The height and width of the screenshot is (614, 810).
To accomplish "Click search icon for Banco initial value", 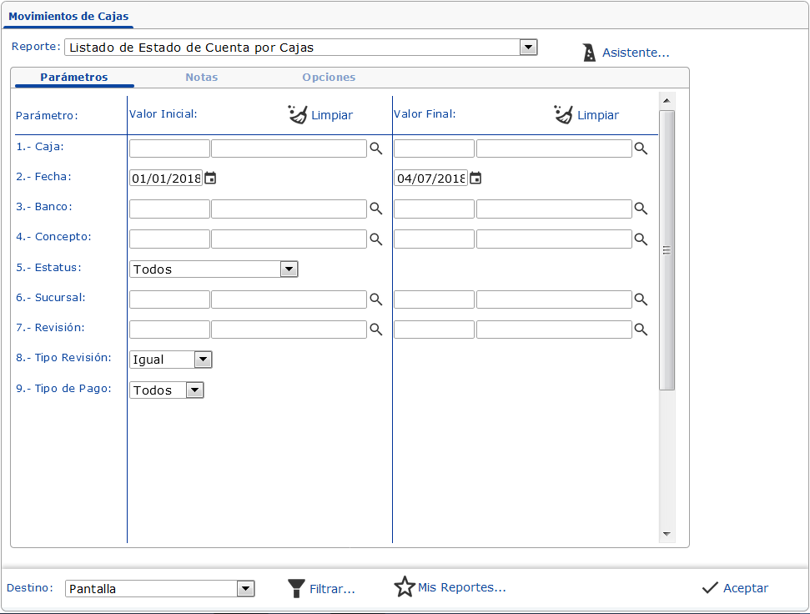I will click(376, 209).
